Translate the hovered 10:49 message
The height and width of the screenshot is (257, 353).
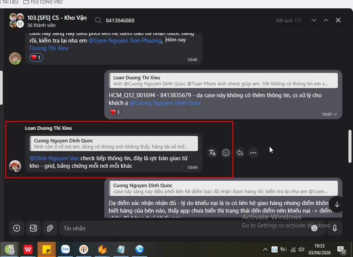tap(212, 153)
